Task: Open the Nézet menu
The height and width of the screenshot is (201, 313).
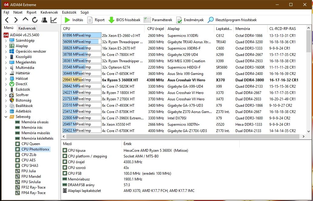Action: click(18, 12)
